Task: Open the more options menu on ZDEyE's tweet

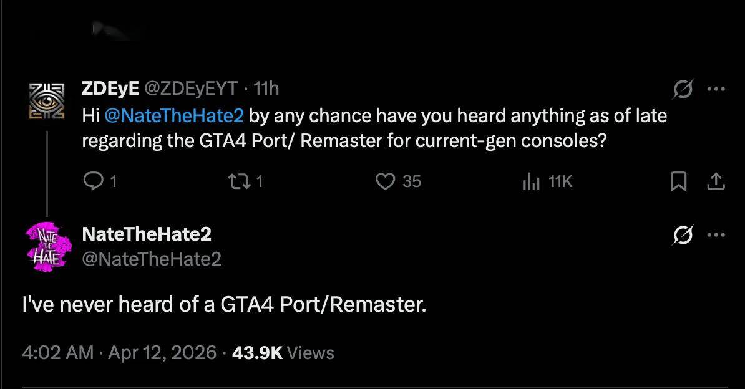Action: click(x=716, y=90)
